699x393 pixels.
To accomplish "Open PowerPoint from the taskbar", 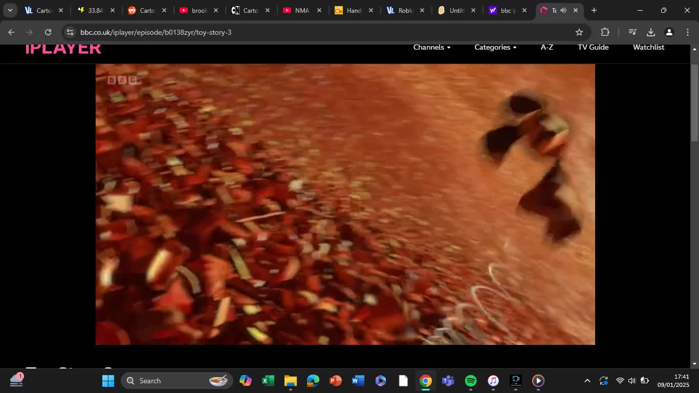I will click(335, 381).
